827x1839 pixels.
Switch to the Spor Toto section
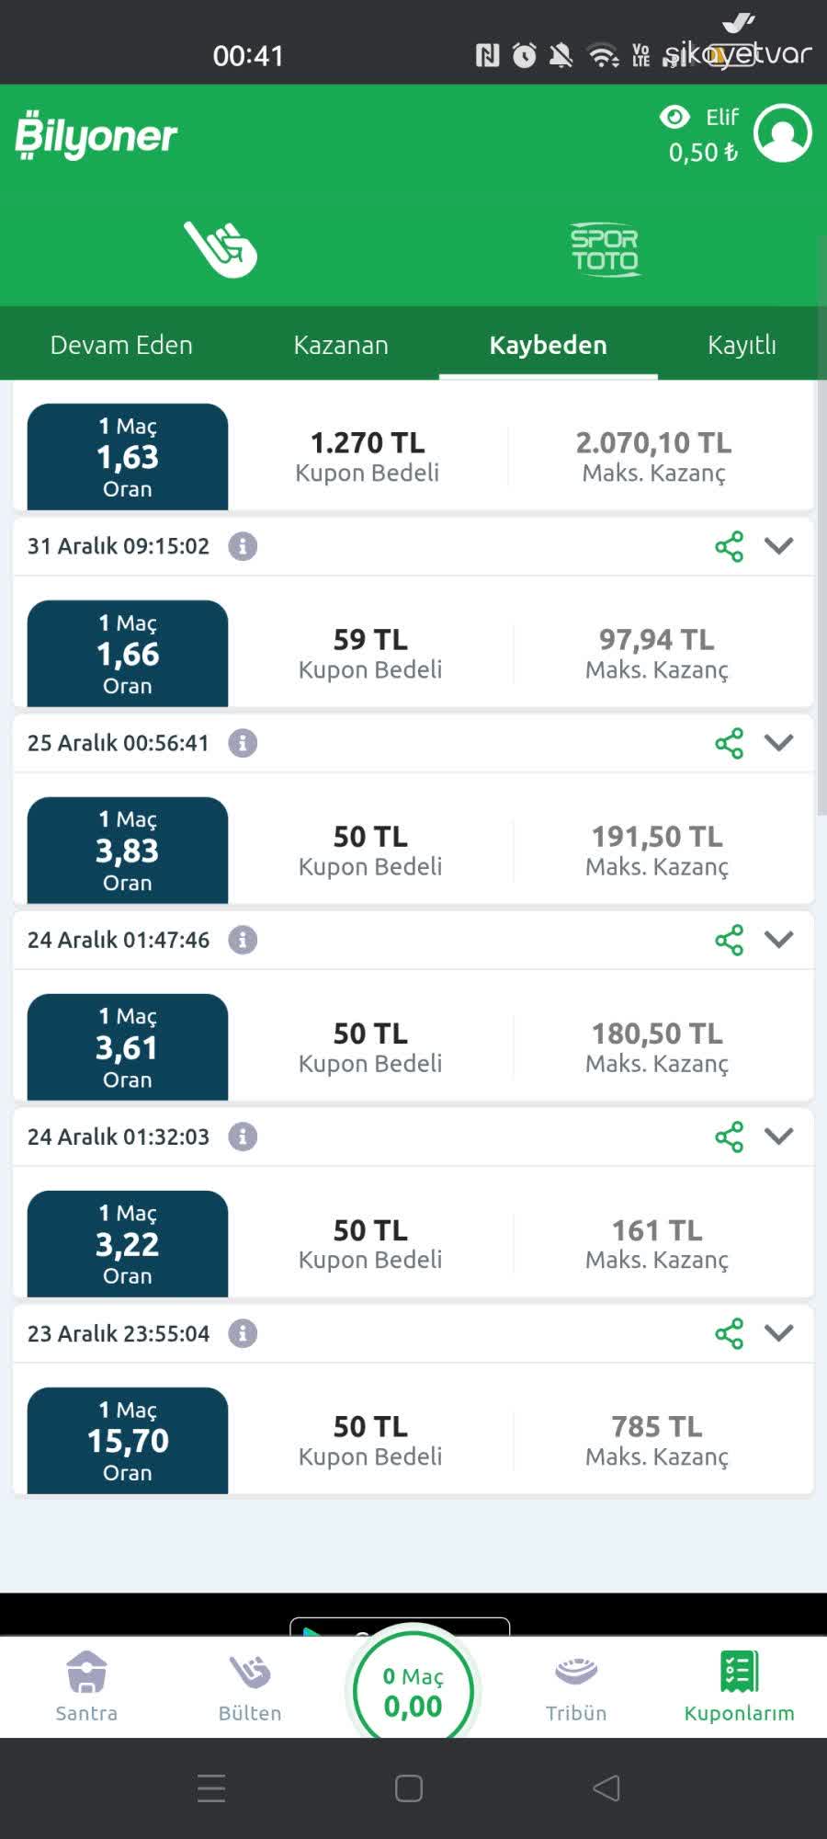tap(604, 248)
